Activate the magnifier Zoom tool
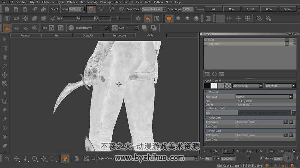Screen dimensions: 300x168 5,66
